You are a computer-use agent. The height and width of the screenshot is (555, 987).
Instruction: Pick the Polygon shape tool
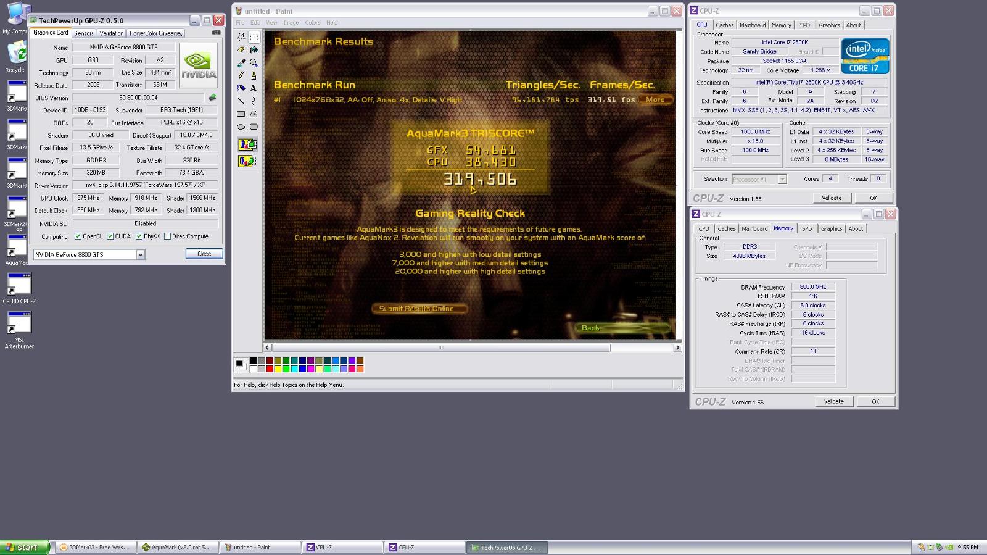coord(254,114)
